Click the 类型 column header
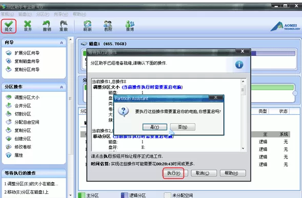 263,111
